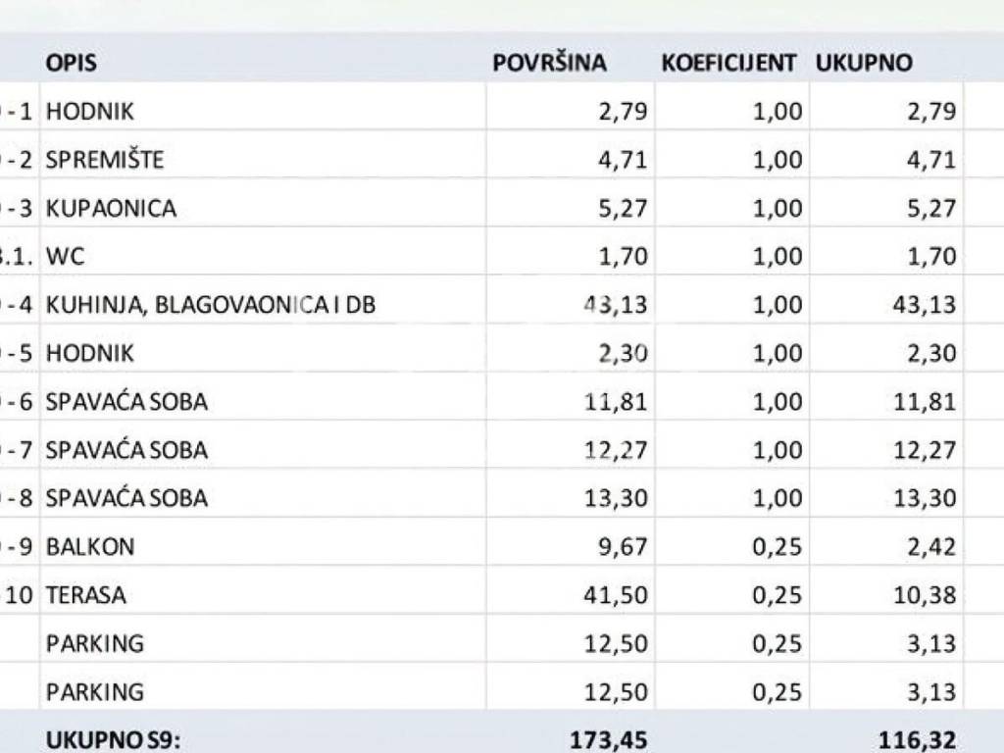Click the 41,50 area value for TERASA
This screenshot has width=1004, height=753.
(617, 595)
